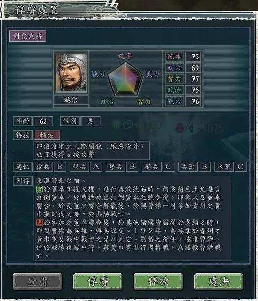Click the 輔佐 skill description text box
Screen dimensions: 258x301
pyautogui.click(x=91, y=151)
